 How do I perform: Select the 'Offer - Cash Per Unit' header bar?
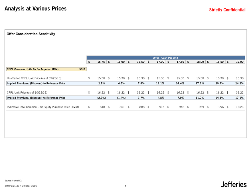click(x=165, y=58)
